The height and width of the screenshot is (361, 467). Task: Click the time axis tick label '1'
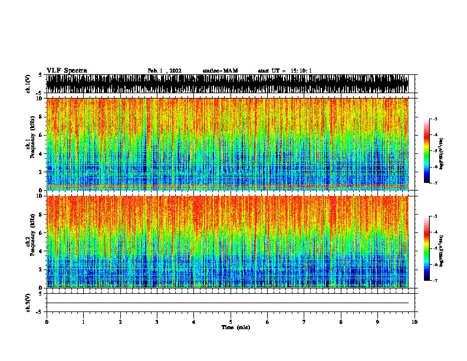[83, 322]
